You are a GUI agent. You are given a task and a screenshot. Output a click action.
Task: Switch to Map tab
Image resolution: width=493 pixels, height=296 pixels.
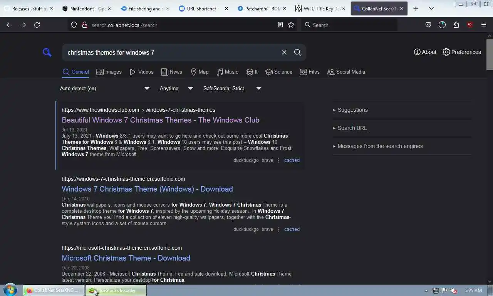pos(200,72)
